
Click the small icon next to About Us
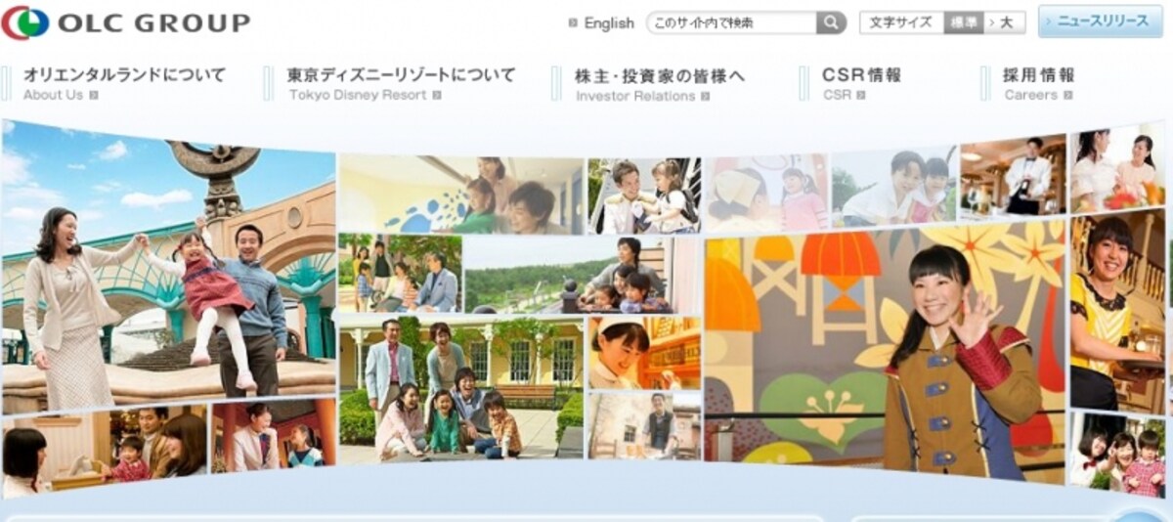point(94,95)
